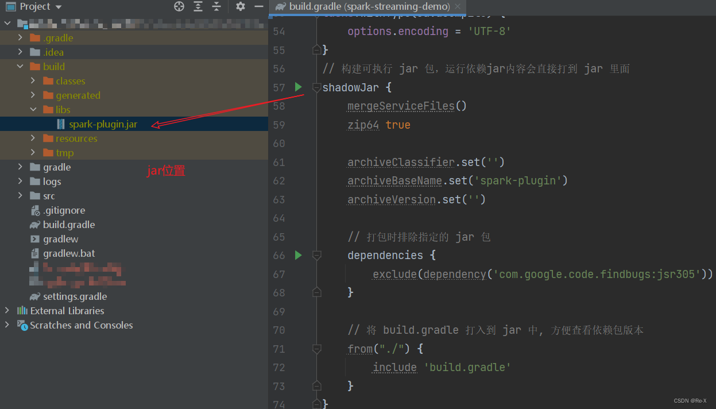The image size is (716, 409).
Task: Run the dependencies block gutter arrow
Action: [298, 255]
